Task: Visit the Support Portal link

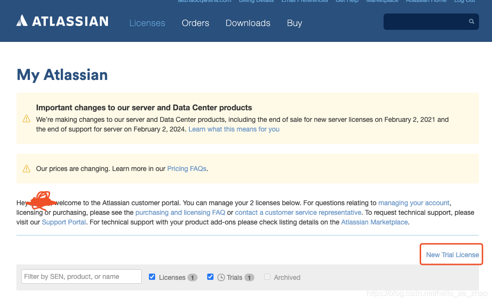Action: [64, 223]
